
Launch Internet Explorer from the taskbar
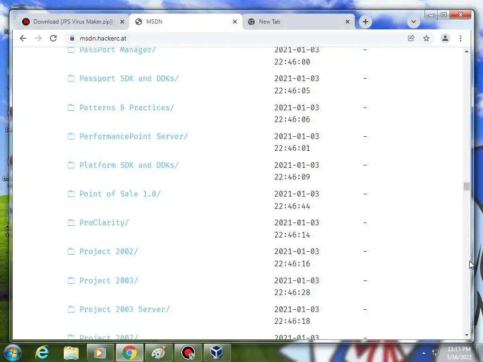click(42, 353)
